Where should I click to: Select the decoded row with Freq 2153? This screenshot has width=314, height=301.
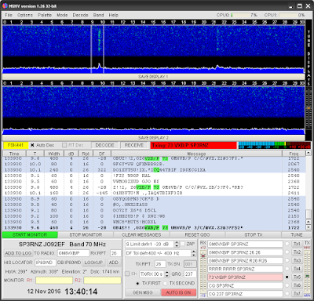[154, 216]
